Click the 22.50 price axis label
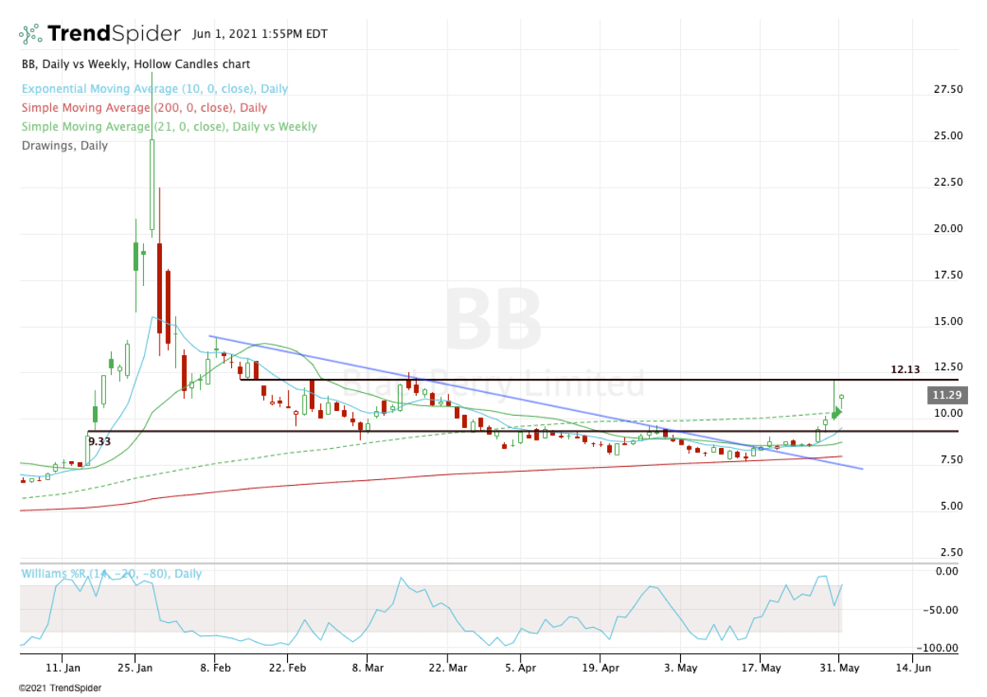This screenshot has width=987, height=697. (950, 182)
